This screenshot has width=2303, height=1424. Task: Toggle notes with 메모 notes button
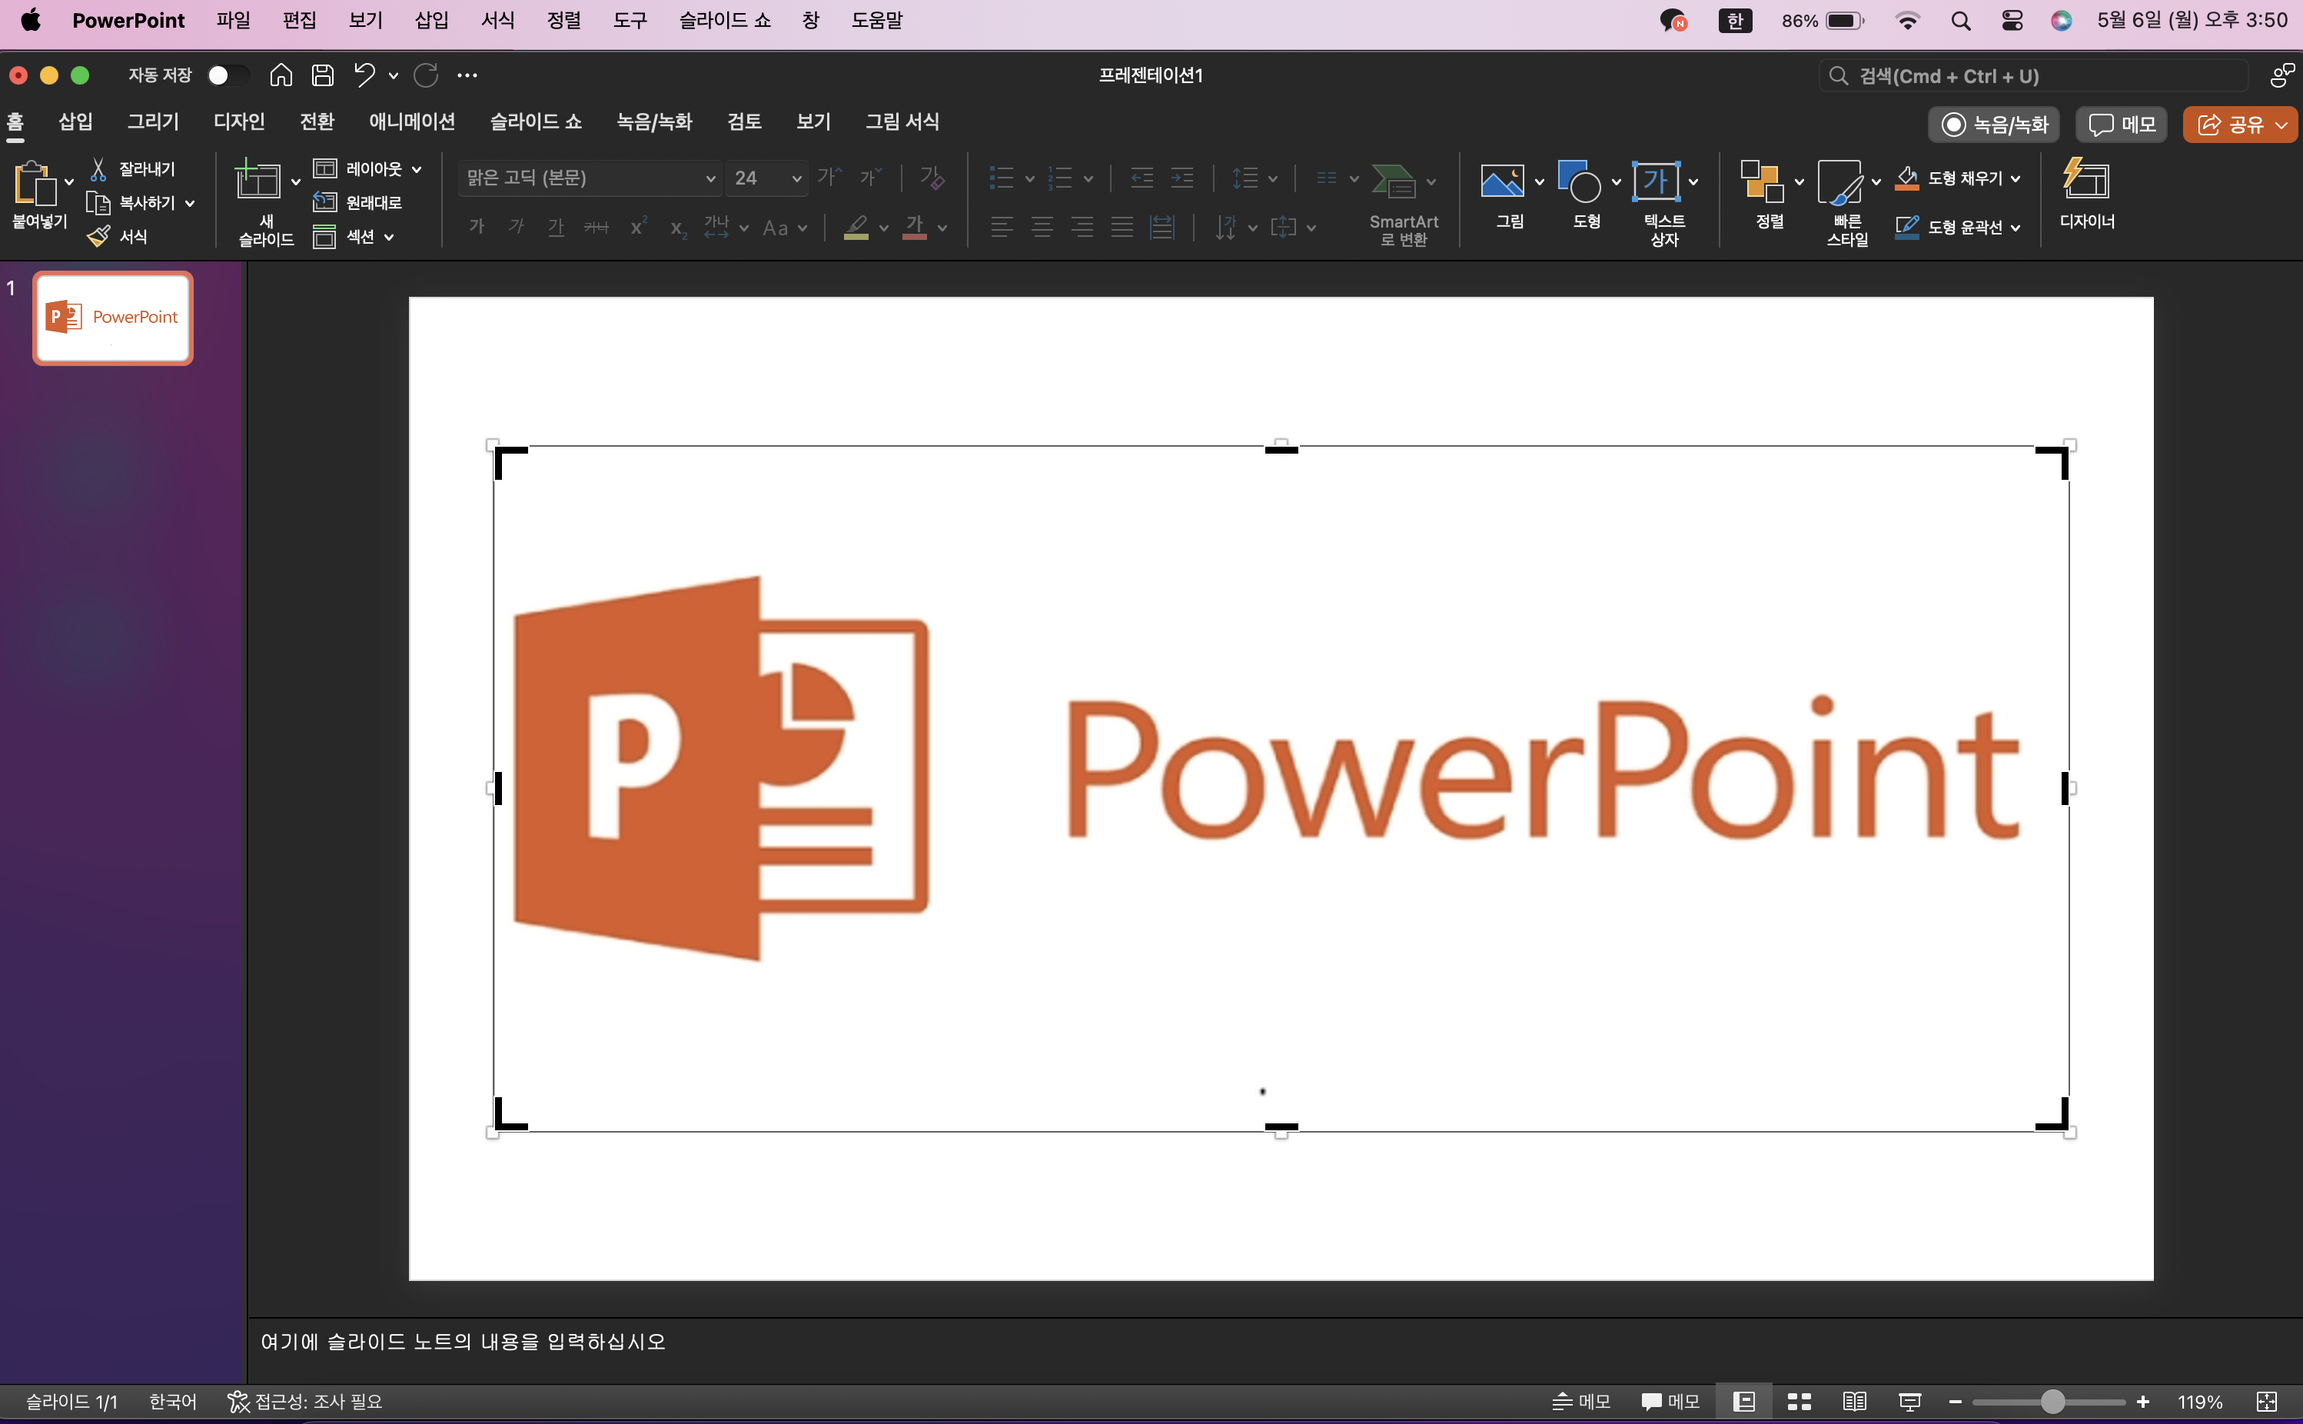(1581, 1402)
